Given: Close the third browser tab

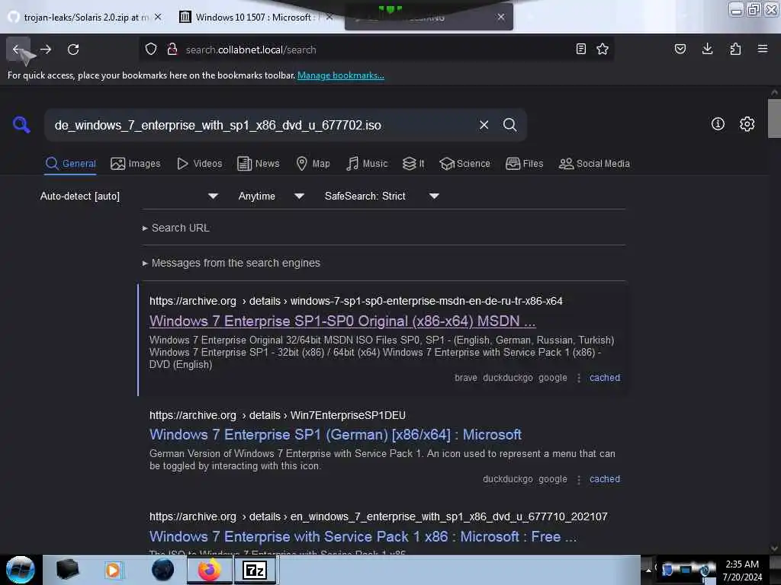Looking at the screenshot, I should coord(500,17).
